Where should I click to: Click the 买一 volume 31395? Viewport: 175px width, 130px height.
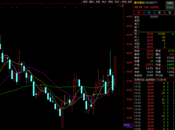pyautogui.click(x=162, y=34)
